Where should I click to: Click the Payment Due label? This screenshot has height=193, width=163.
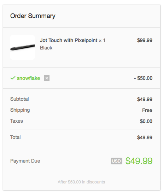tap(25, 161)
